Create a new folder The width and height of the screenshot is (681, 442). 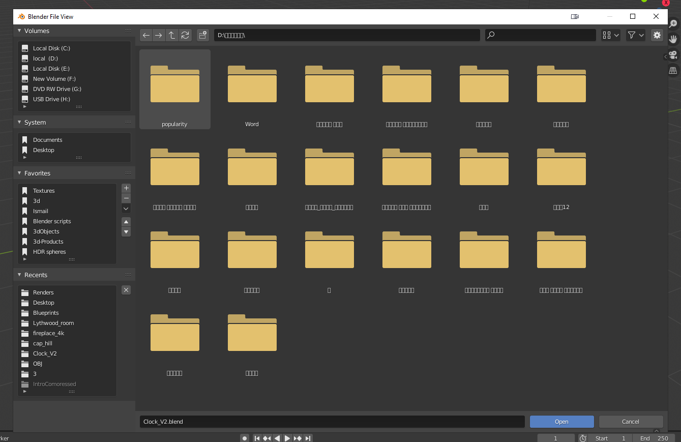203,35
